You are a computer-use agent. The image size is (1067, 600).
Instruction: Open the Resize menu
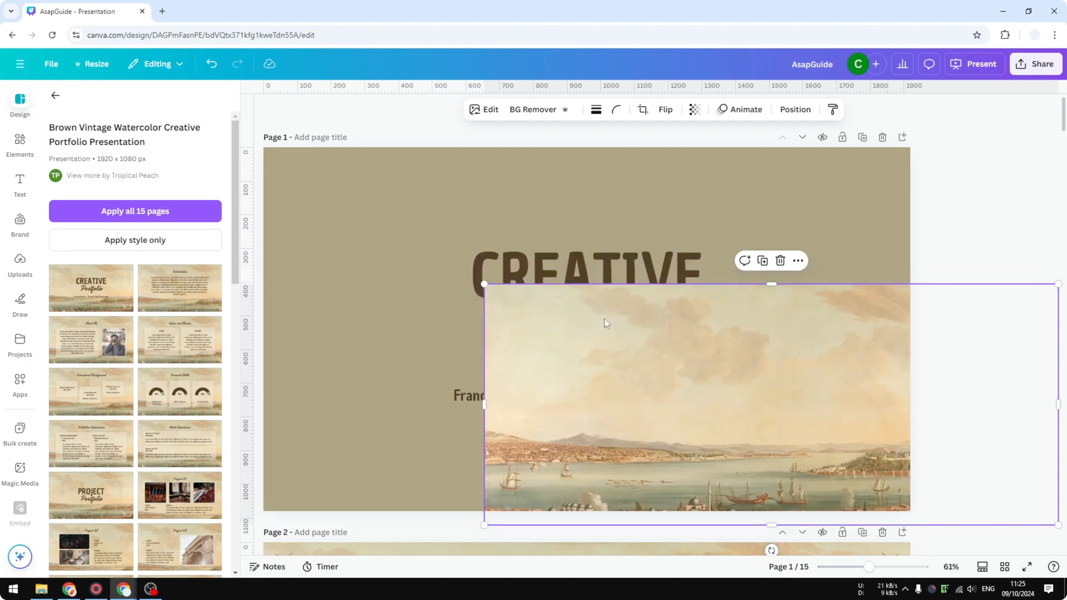92,64
